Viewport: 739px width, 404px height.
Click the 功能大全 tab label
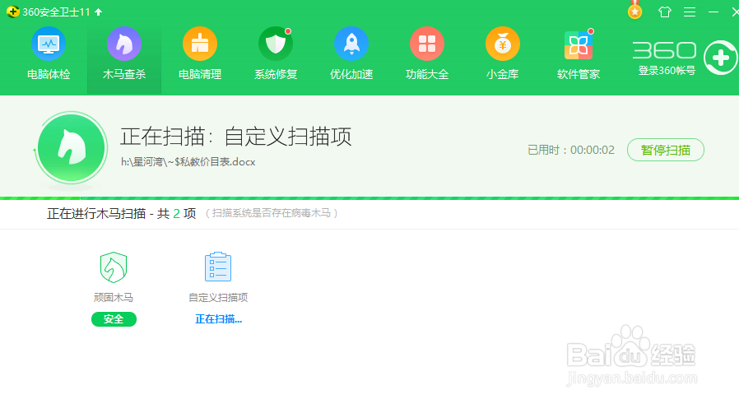427,75
